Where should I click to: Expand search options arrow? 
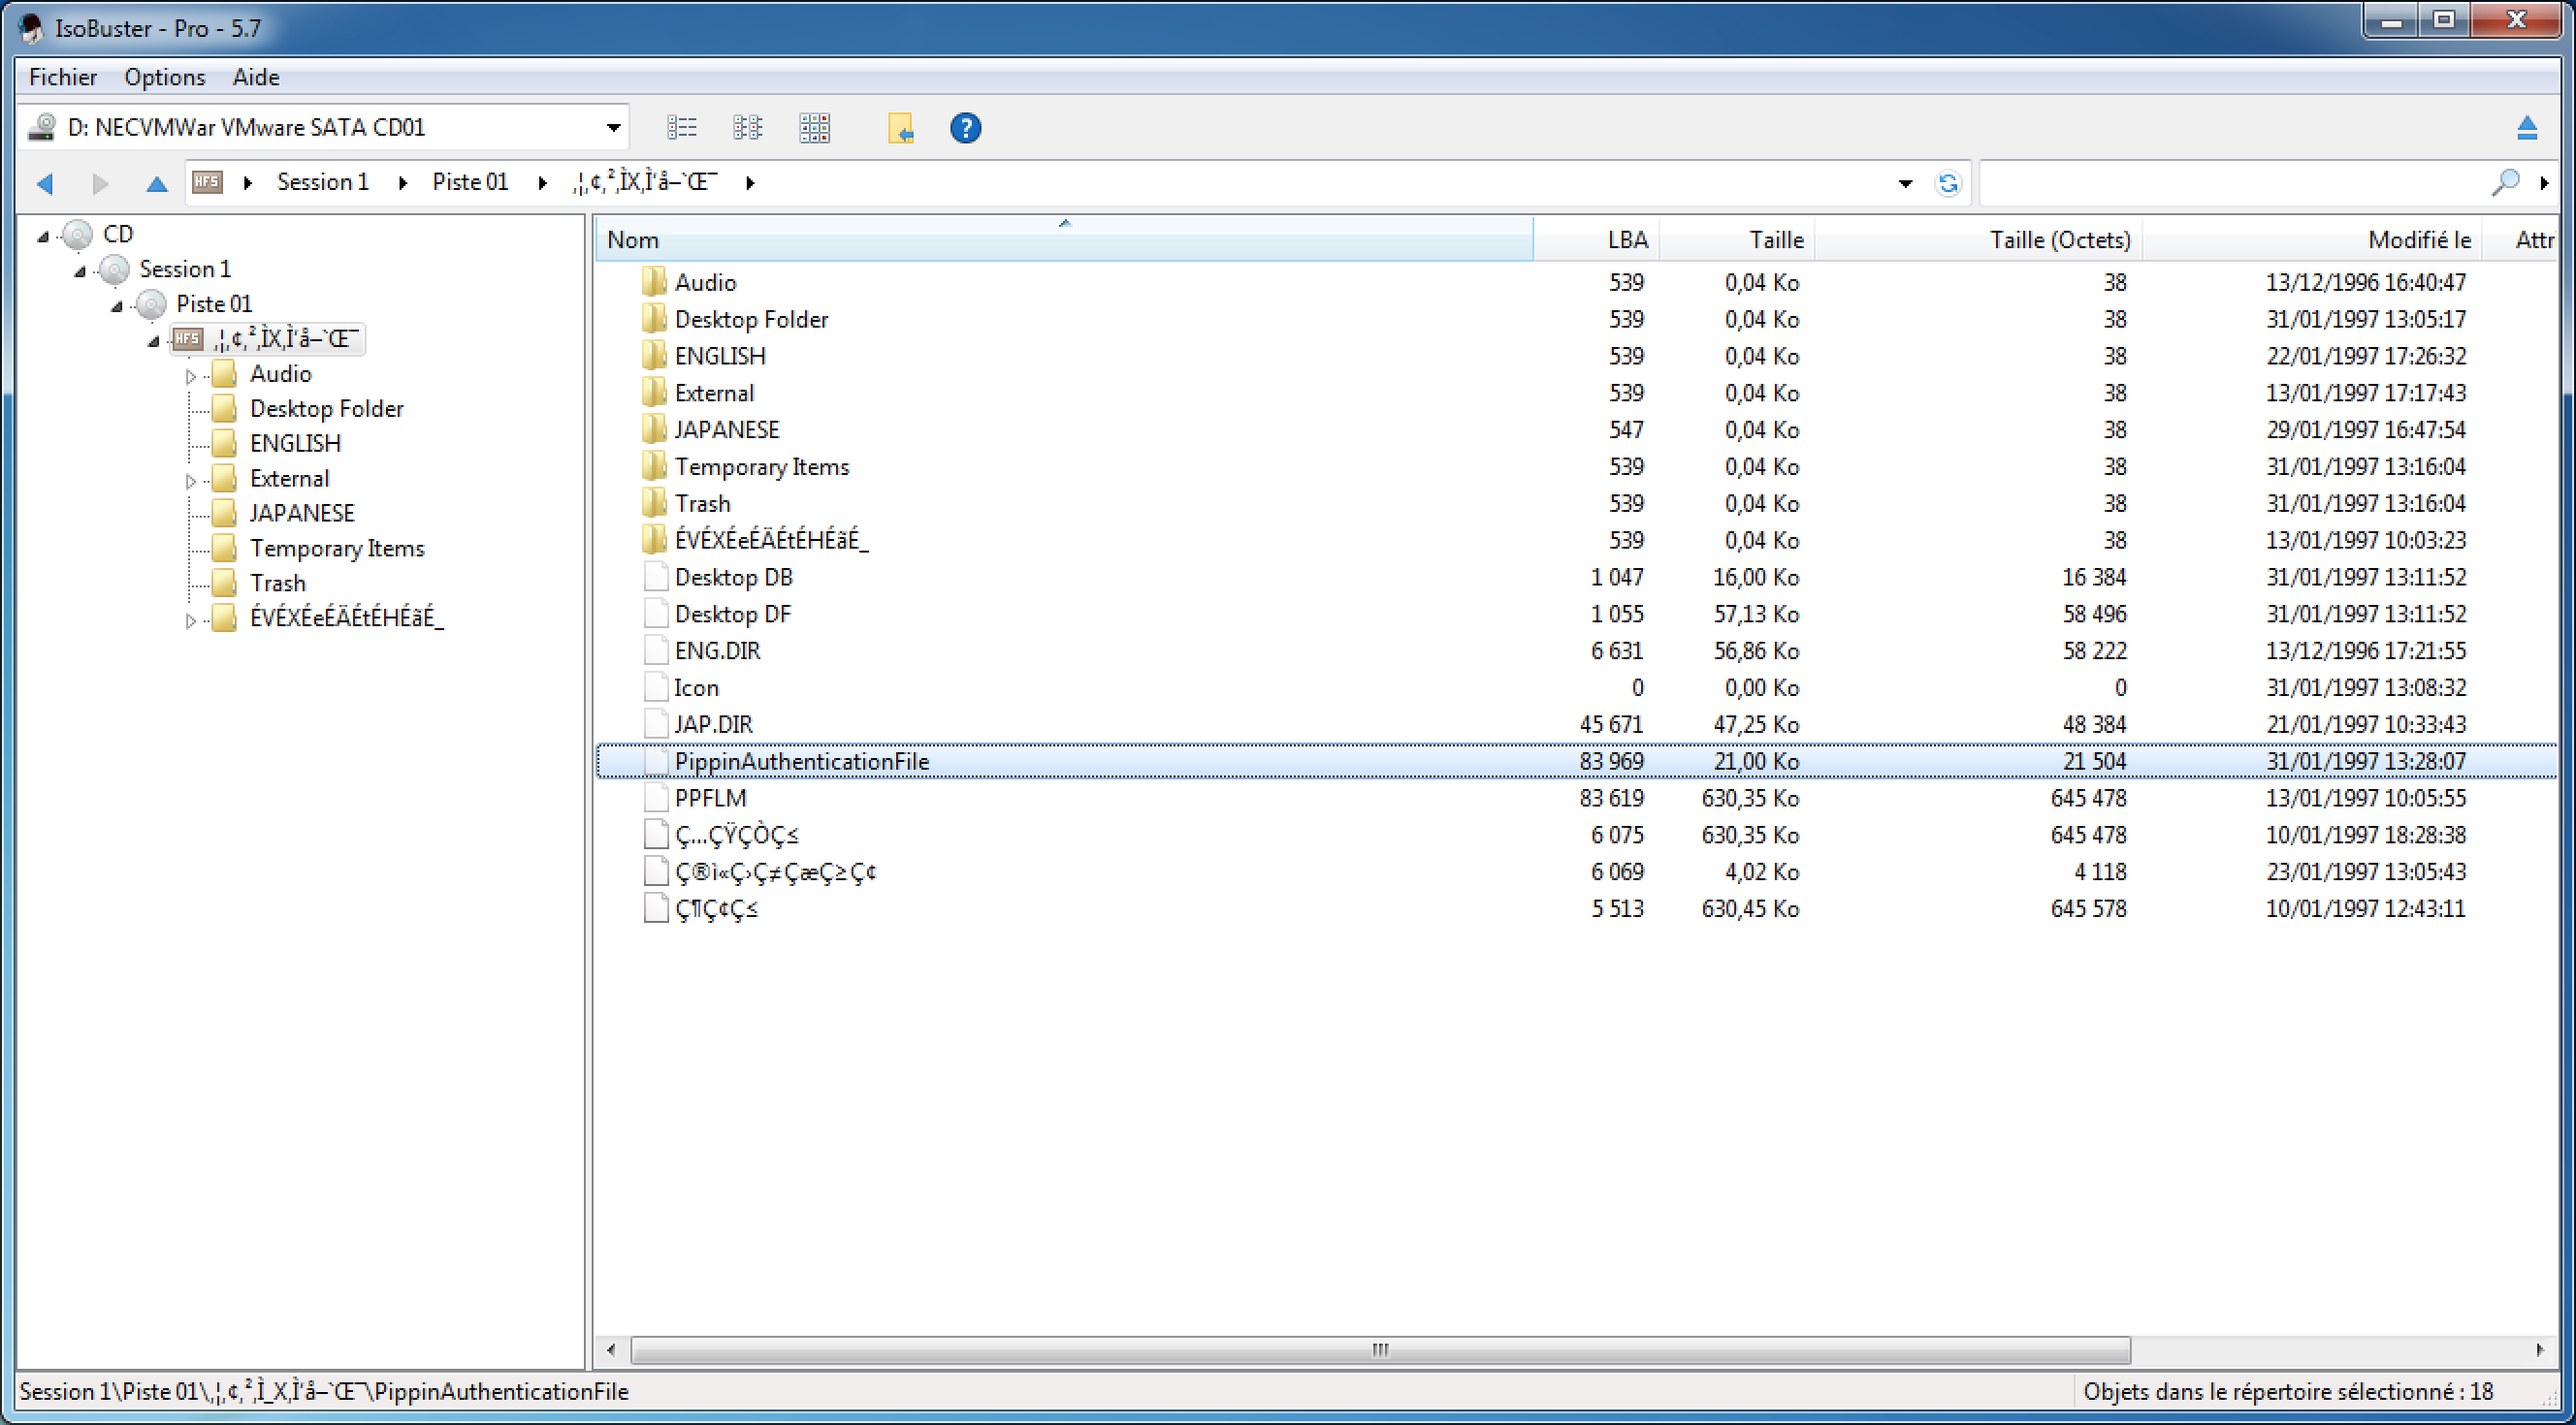click(x=2544, y=183)
